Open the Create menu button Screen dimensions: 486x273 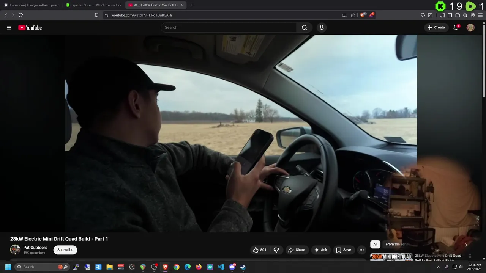pos(436,27)
